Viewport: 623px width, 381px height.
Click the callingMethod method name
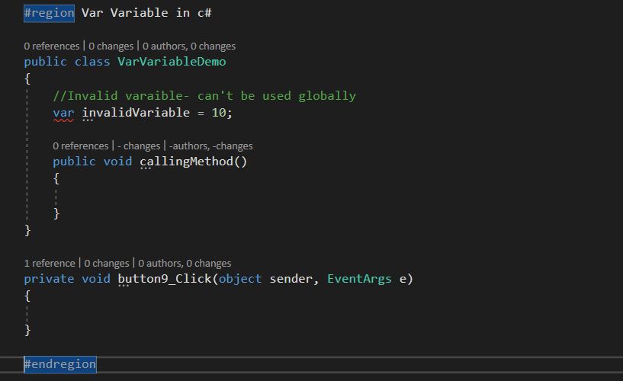[186, 162]
